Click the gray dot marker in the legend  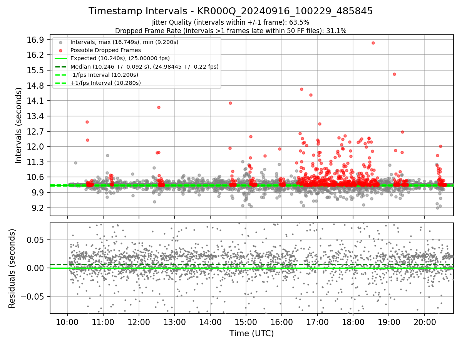60,42
